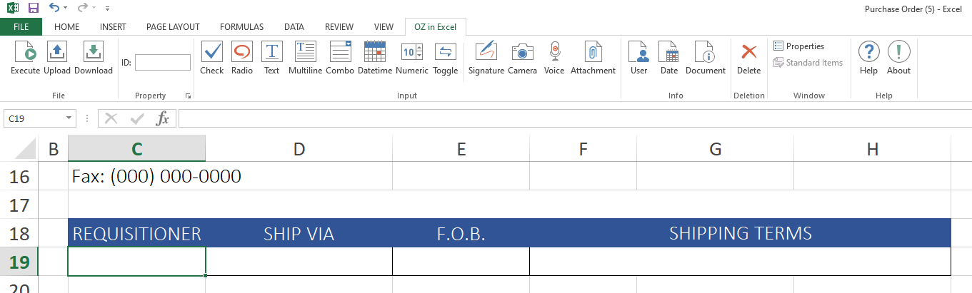Viewport: 972px width, 293px height.
Task: Click the empty cell under SHIP VIA
Action: 299,262
